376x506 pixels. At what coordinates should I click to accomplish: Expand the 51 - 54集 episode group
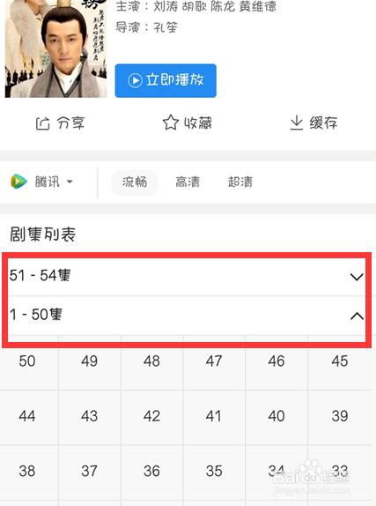pos(187,276)
